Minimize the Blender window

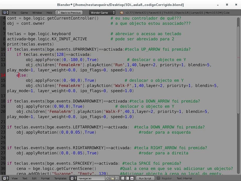coord(218,5)
